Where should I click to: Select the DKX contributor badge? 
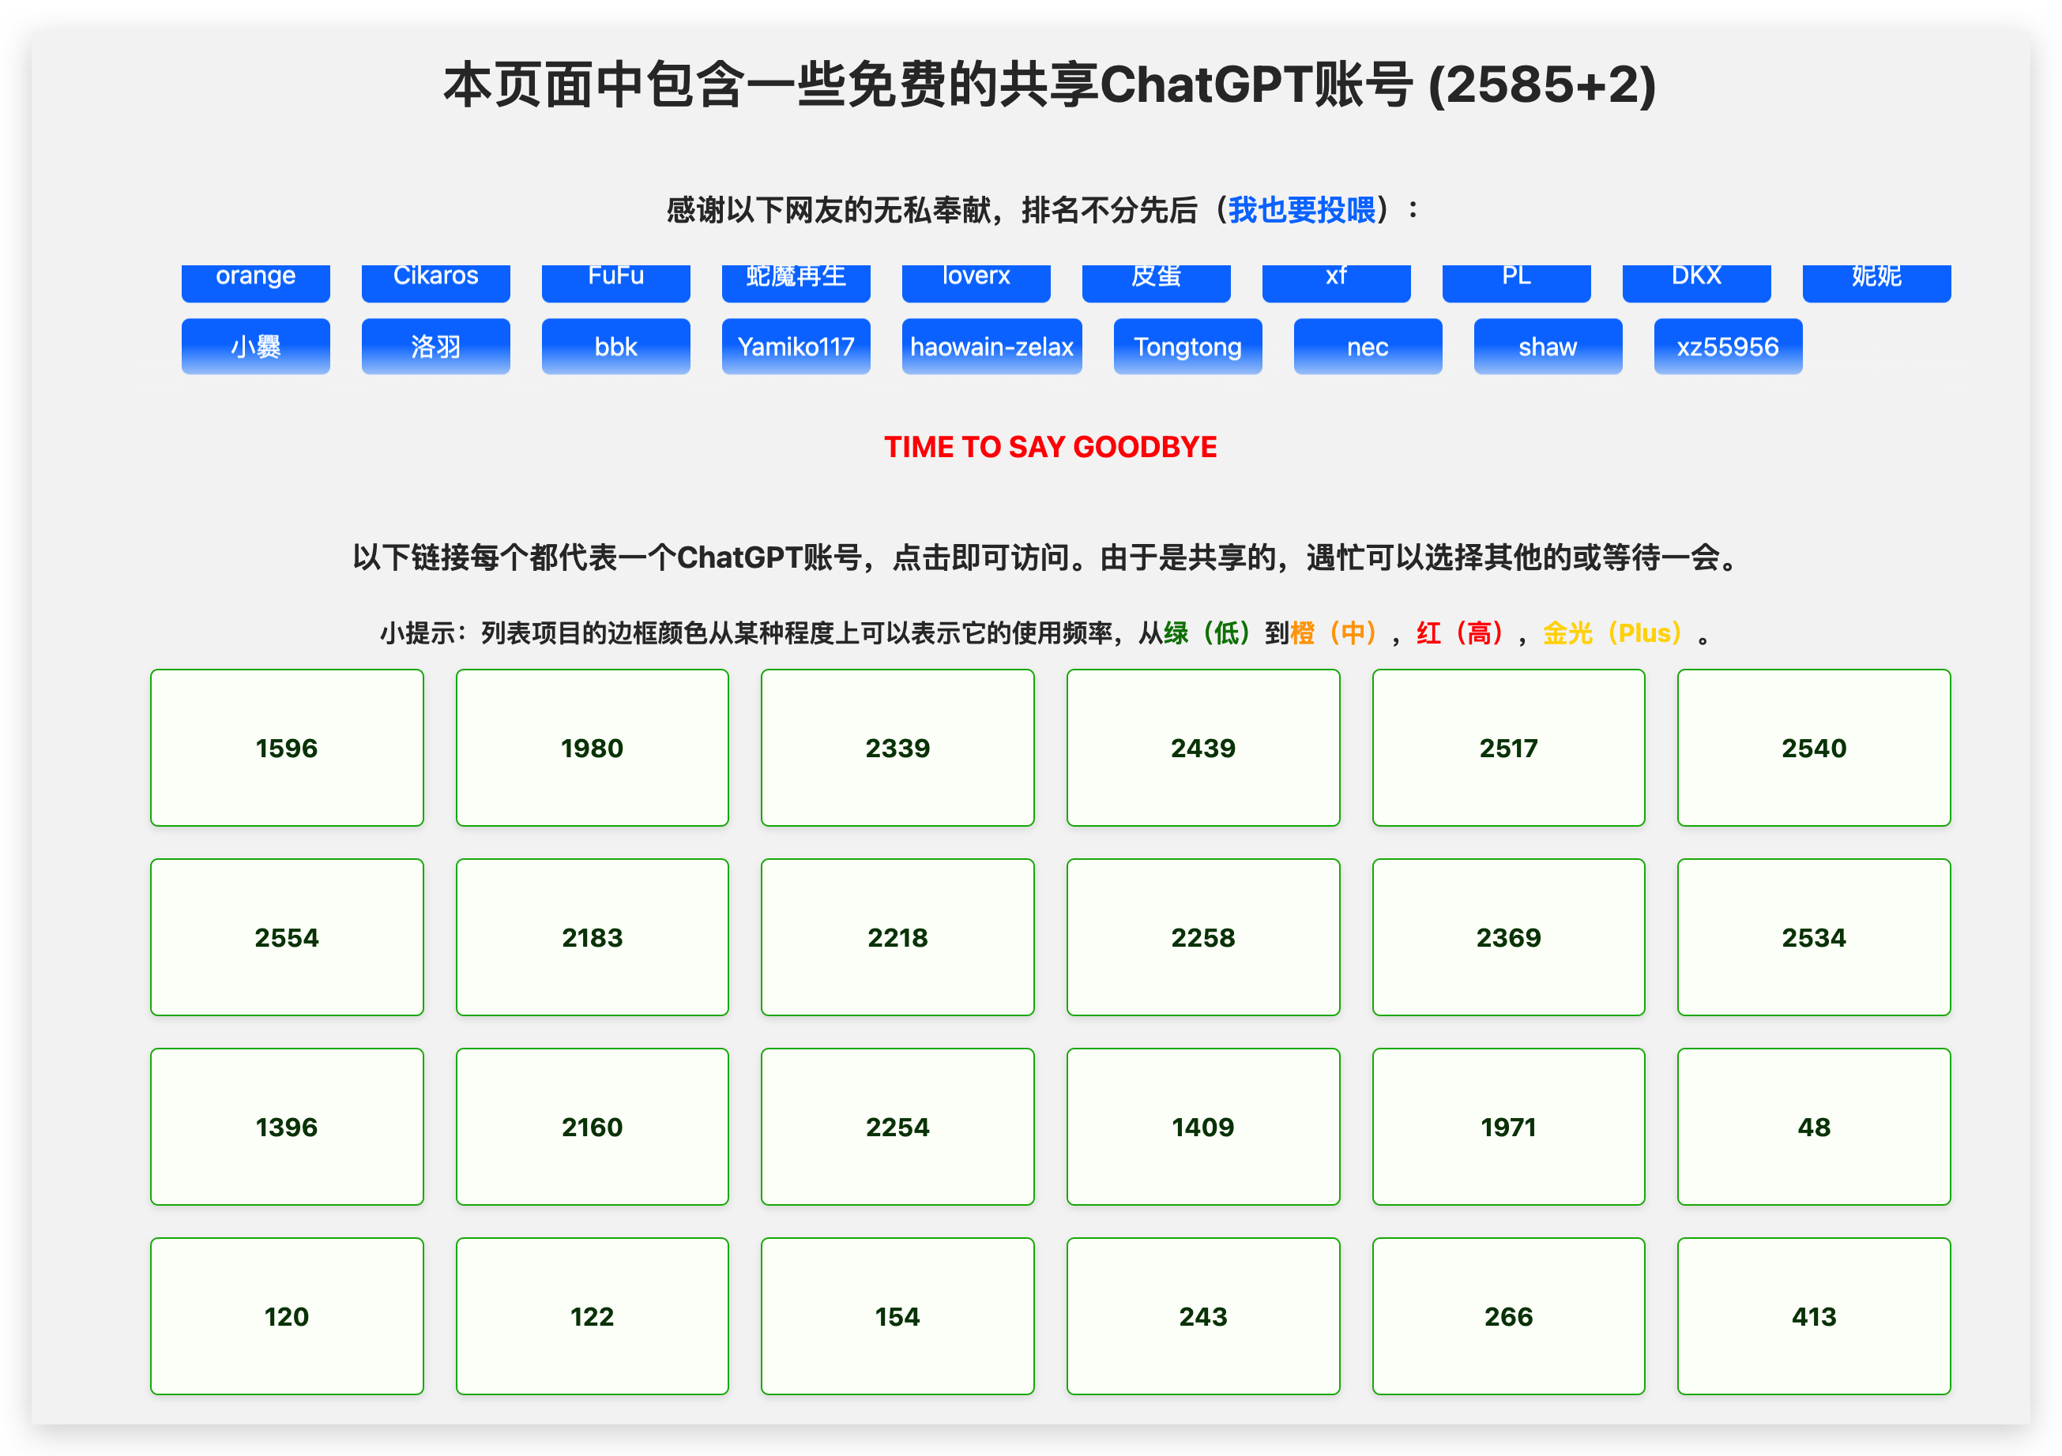point(1696,282)
